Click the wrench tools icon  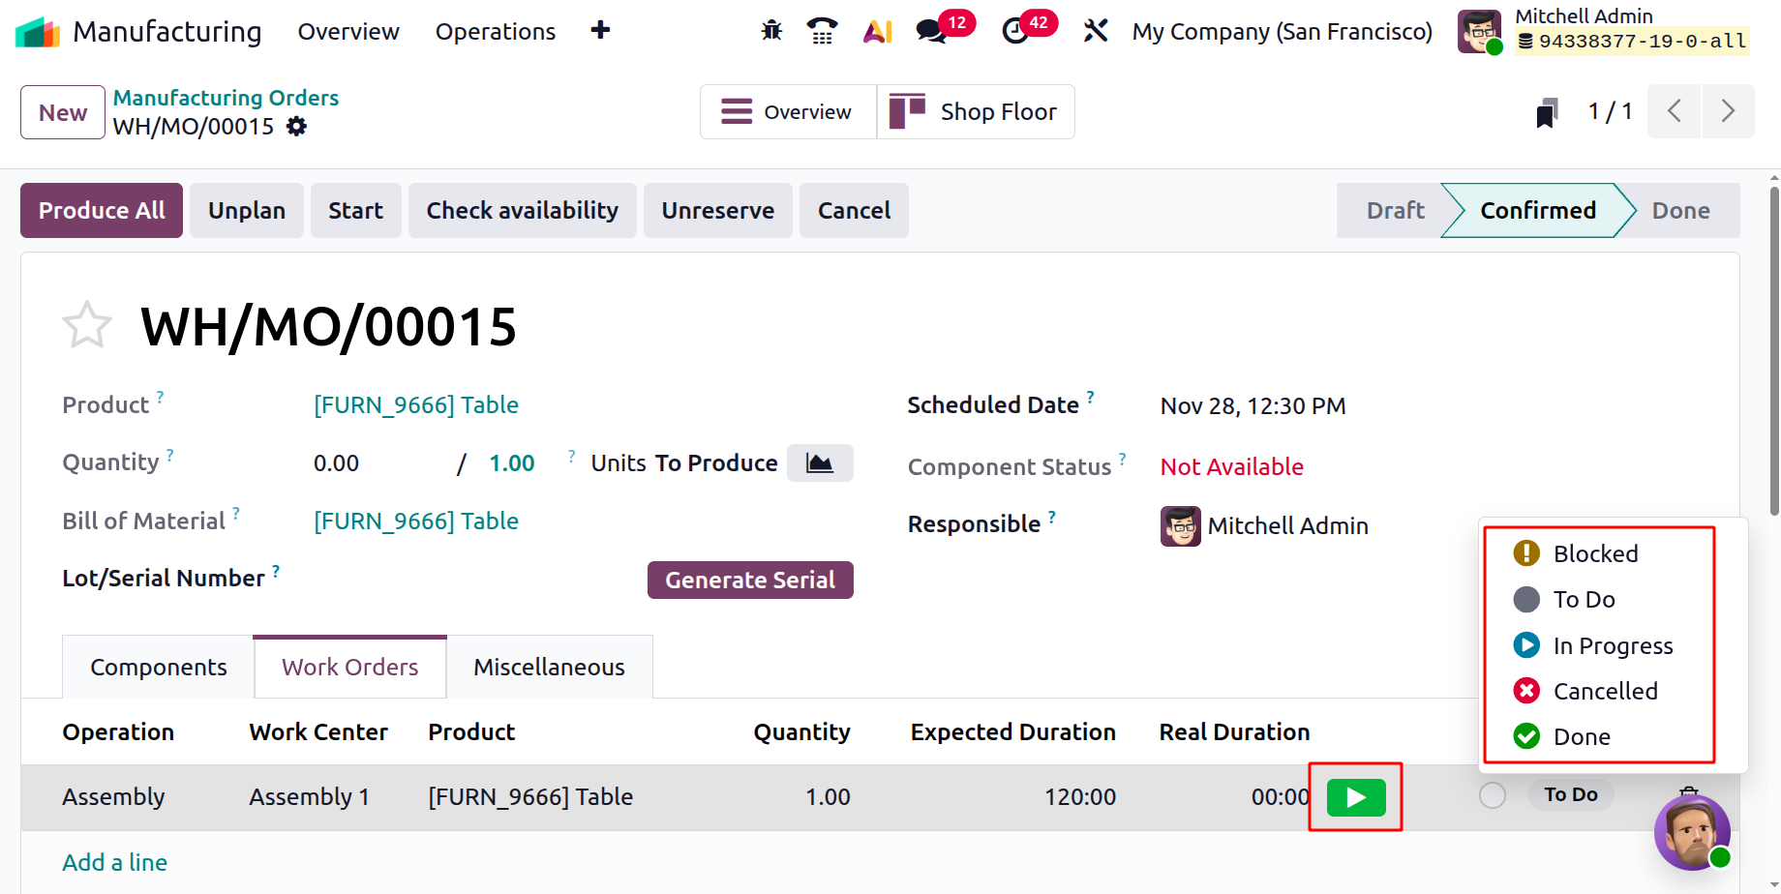pos(1096,31)
